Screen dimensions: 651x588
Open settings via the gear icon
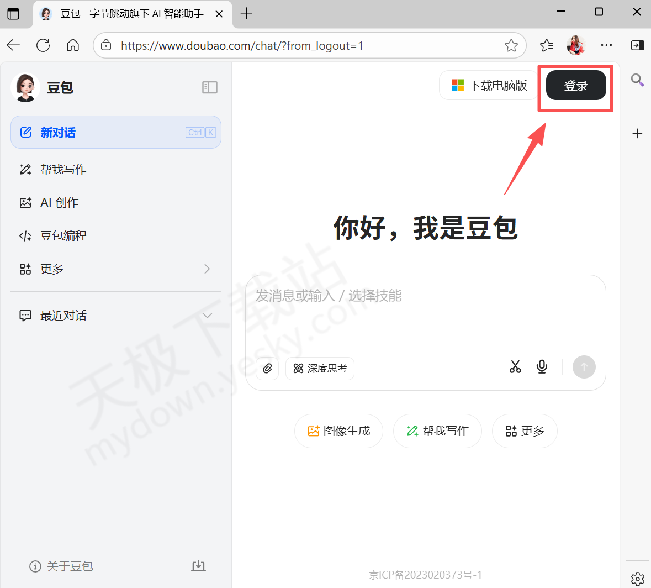tap(638, 578)
